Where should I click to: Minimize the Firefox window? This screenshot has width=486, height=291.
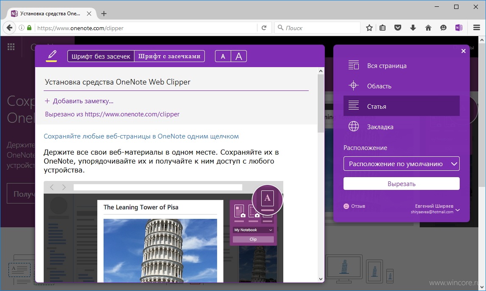(437, 7)
